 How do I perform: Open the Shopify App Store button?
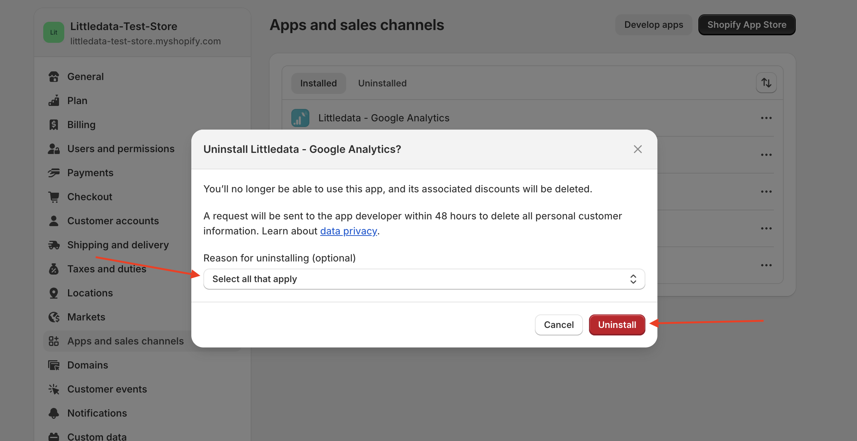[747, 25]
